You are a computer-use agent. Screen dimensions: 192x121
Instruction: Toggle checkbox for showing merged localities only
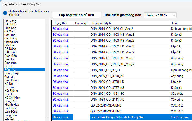point(5,13)
